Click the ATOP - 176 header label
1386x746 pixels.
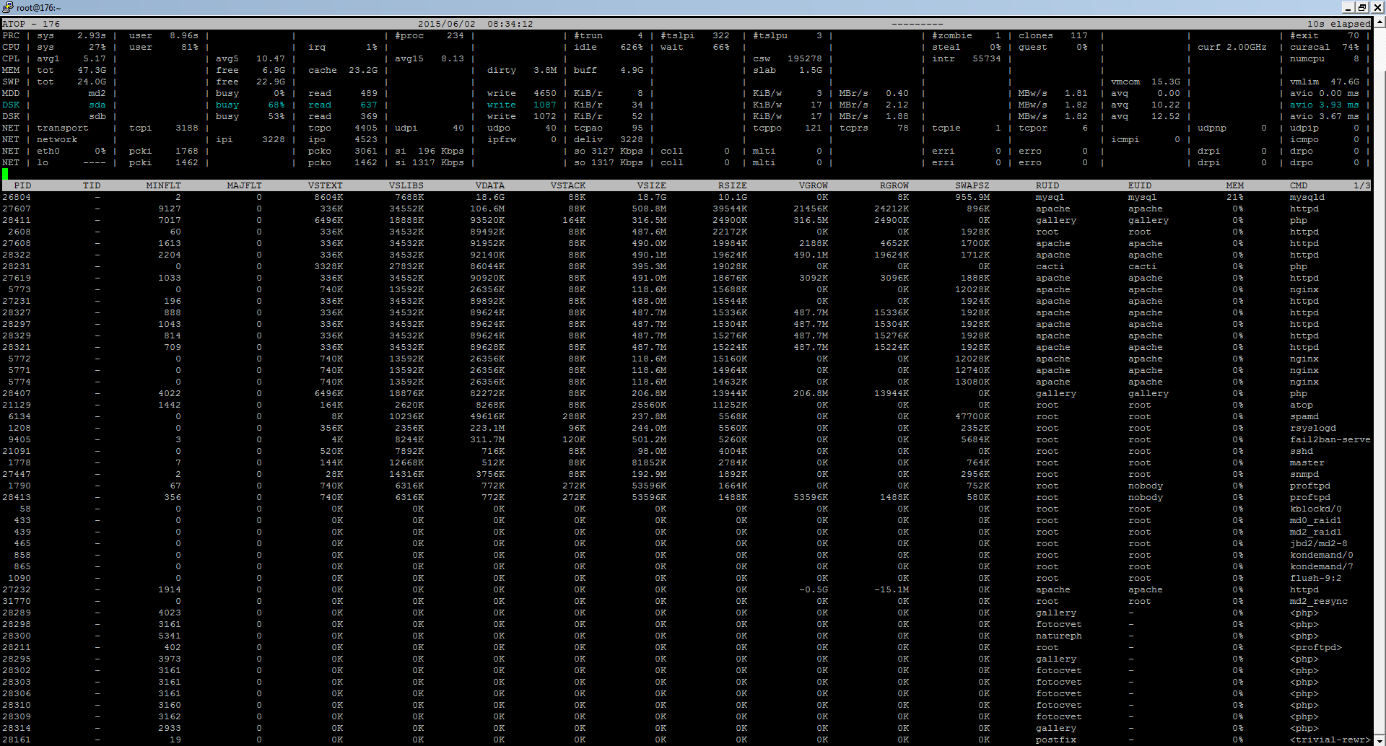31,24
